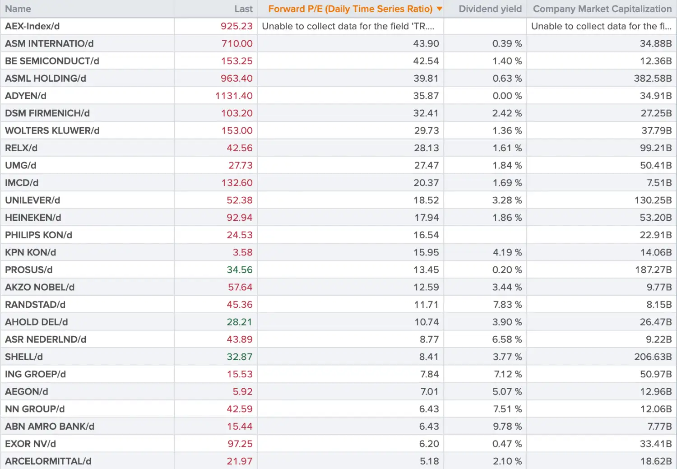The height and width of the screenshot is (469, 677).
Task: Click the AEX-Index Forward P/E error message cell
Action: click(350, 26)
